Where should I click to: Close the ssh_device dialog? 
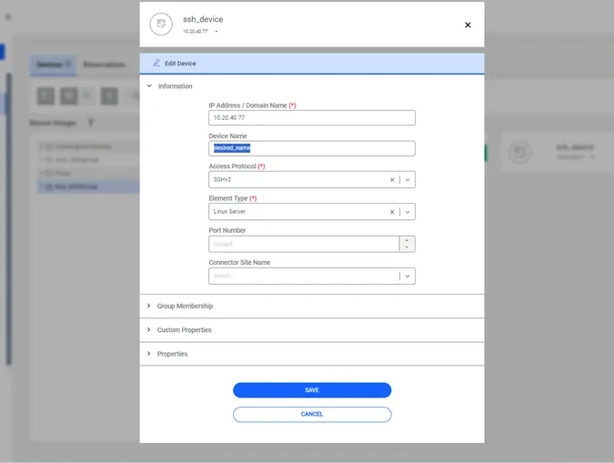tap(468, 25)
